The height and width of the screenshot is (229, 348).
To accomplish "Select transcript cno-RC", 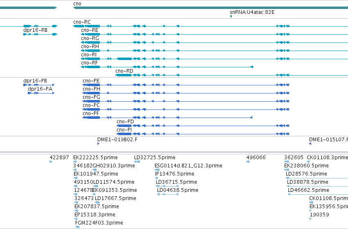I will coord(82,22).
